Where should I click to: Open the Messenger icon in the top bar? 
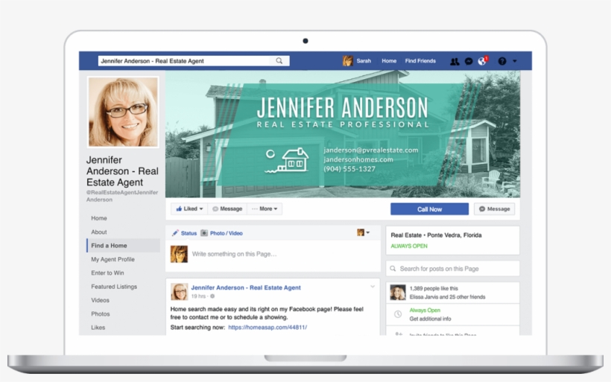469,61
